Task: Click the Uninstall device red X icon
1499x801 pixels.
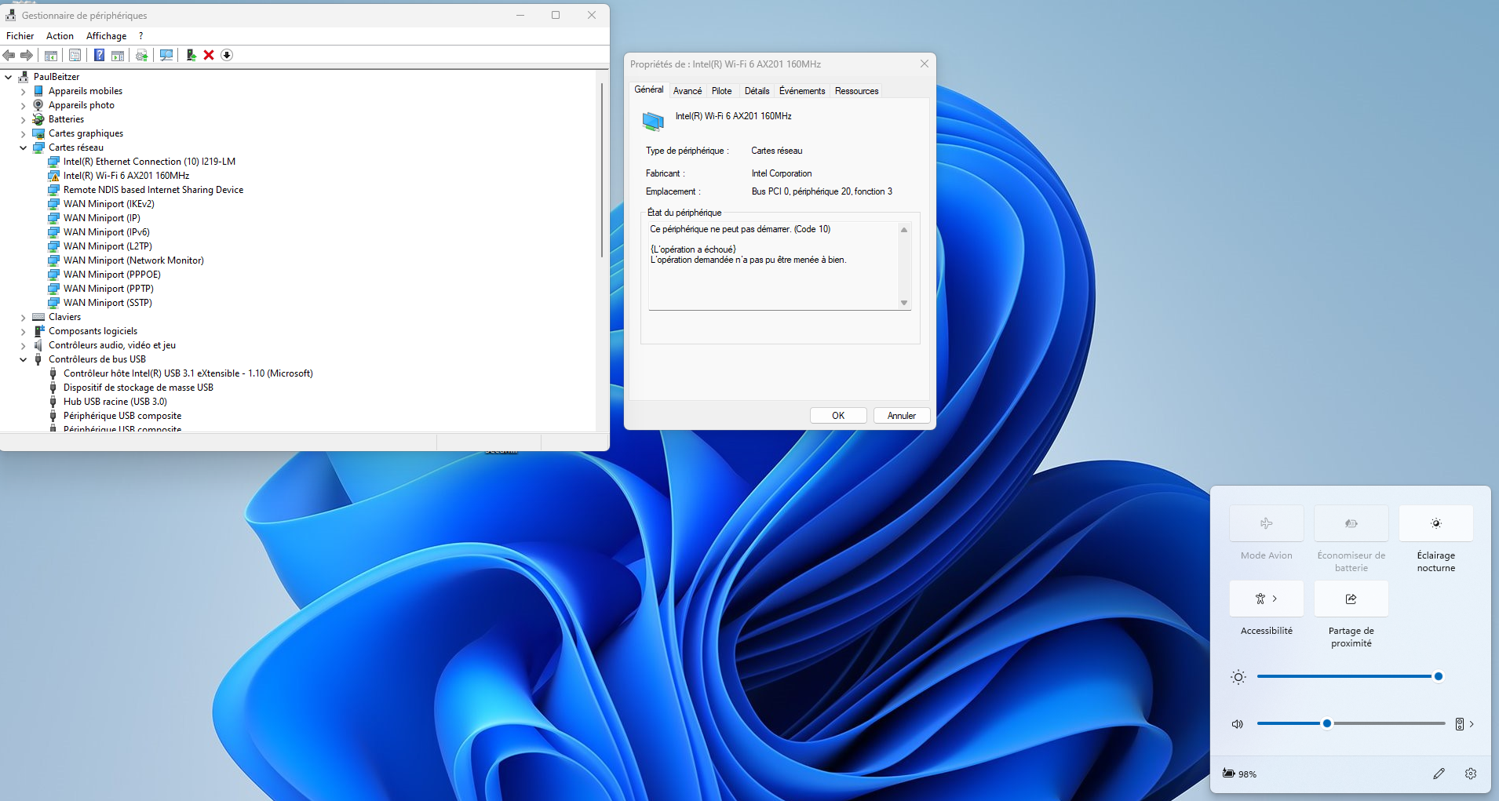Action: pyautogui.click(x=209, y=55)
